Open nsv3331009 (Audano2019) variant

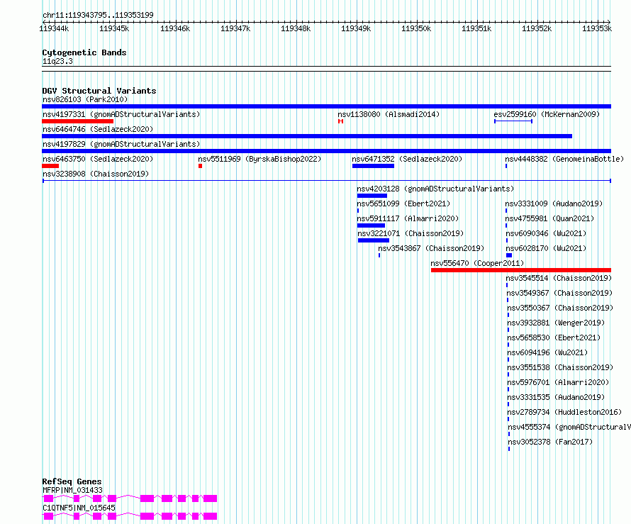(x=554, y=204)
